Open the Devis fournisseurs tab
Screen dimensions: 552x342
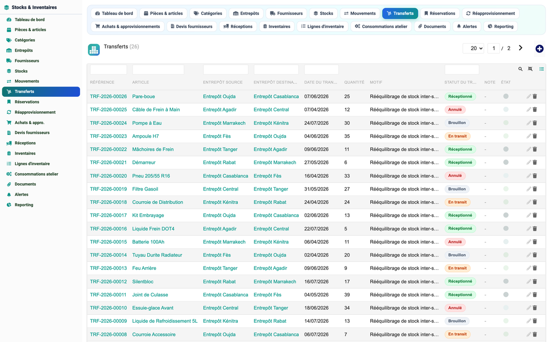point(191,27)
